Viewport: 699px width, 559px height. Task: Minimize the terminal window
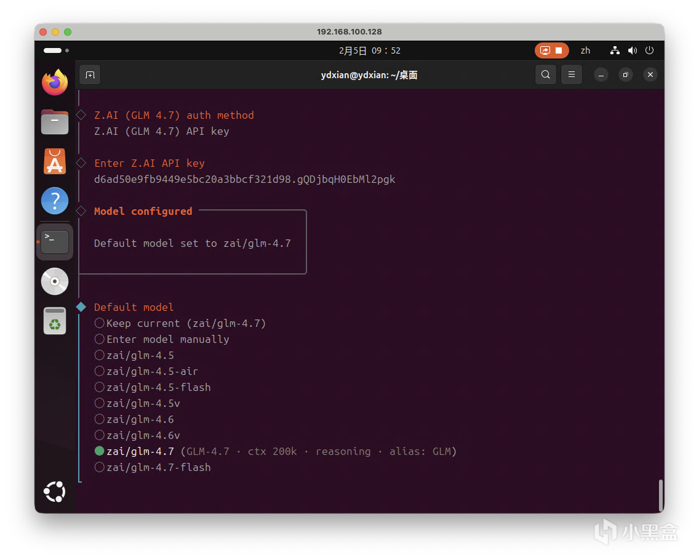601,74
